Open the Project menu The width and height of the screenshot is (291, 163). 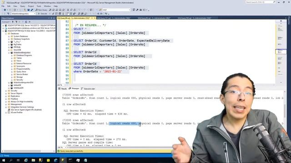[x=31, y=6]
